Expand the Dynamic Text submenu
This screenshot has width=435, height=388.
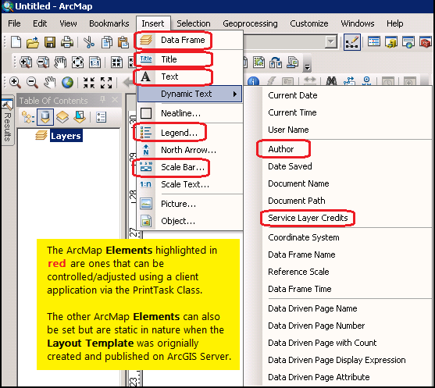point(190,94)
